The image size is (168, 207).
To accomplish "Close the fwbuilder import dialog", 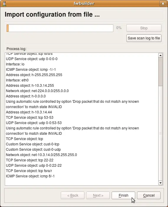I will pos(163,4).
